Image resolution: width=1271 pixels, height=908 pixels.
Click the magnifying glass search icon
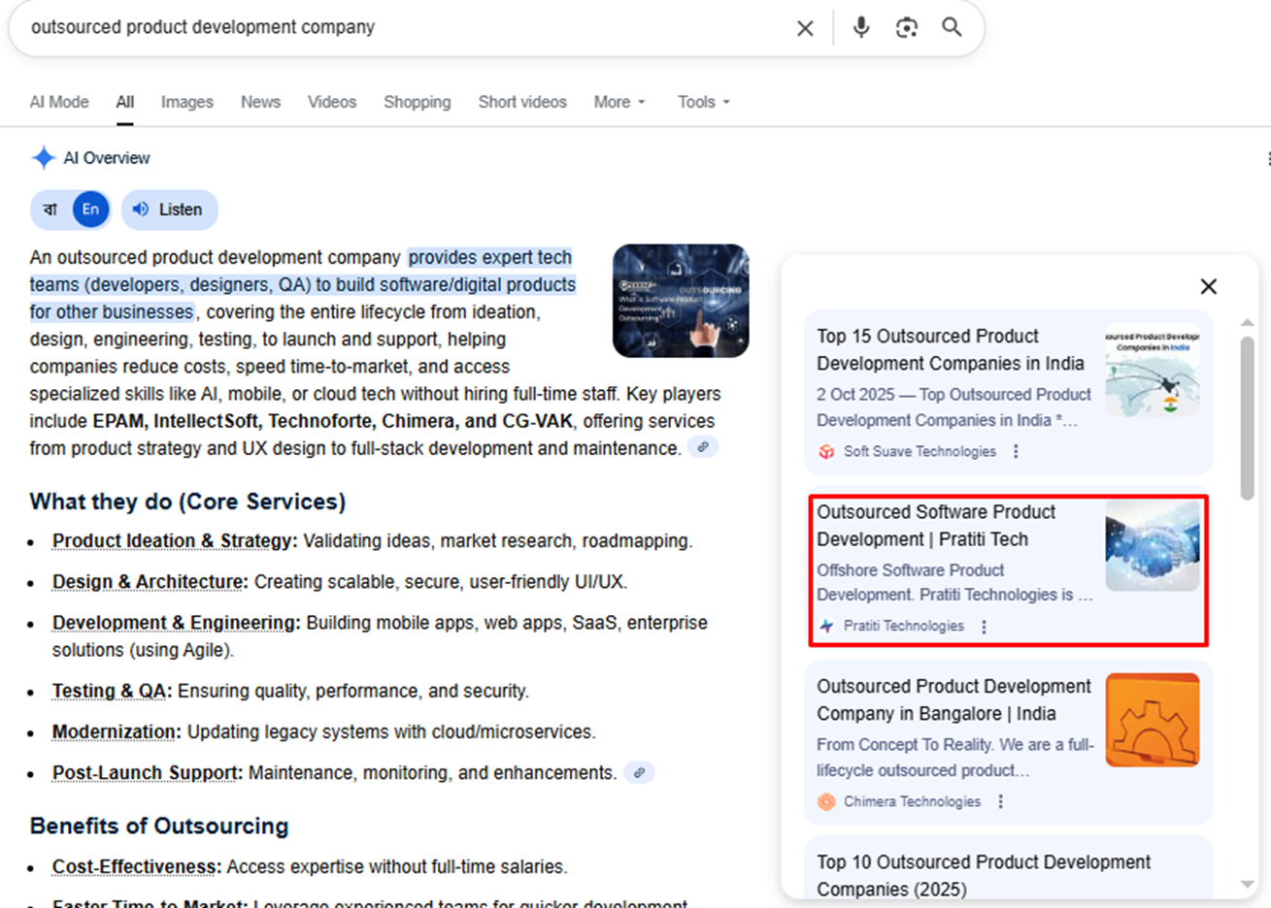(x=952, y=27)
